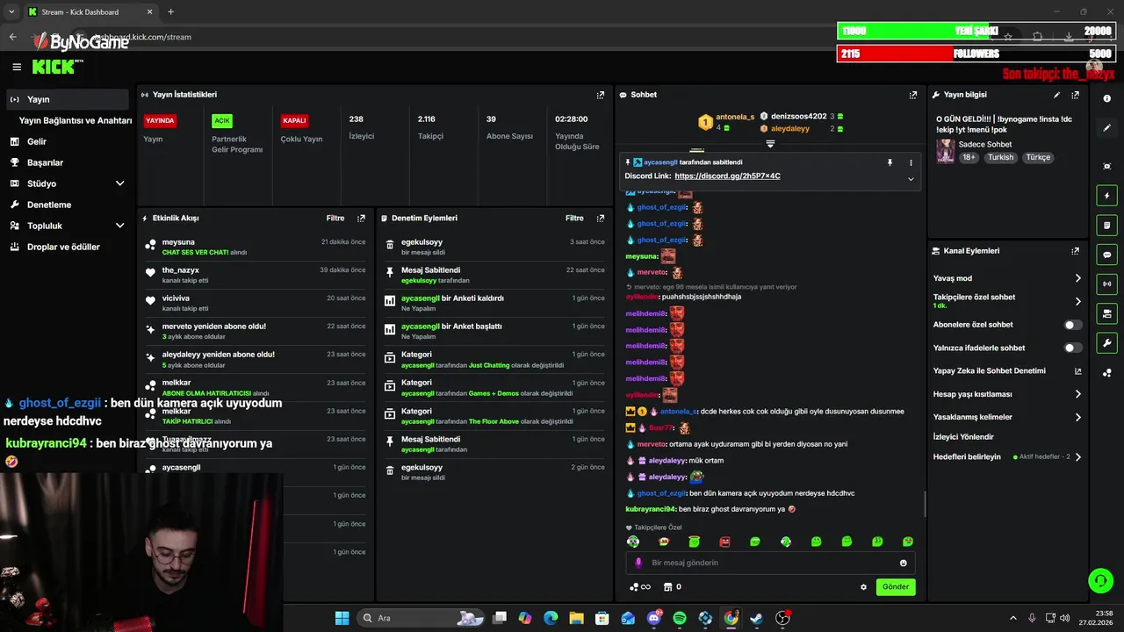Pop out the Yayın bilgisi panel
Viewport: 1124px width, 632px height.
point(1075,95)
